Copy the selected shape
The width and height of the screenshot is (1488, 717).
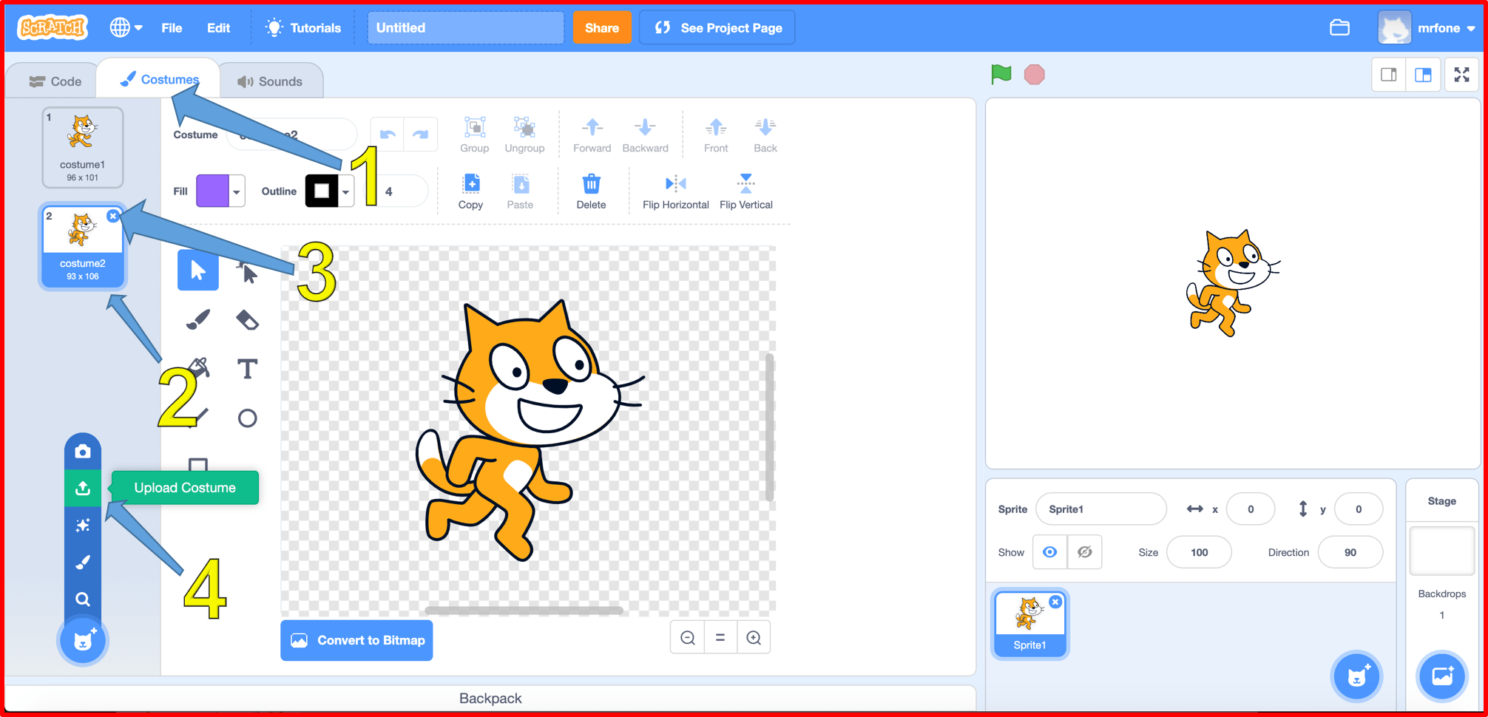(x=470, y=191)
